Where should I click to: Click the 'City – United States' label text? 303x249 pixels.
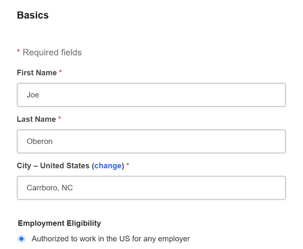click(x=53, y=166)
